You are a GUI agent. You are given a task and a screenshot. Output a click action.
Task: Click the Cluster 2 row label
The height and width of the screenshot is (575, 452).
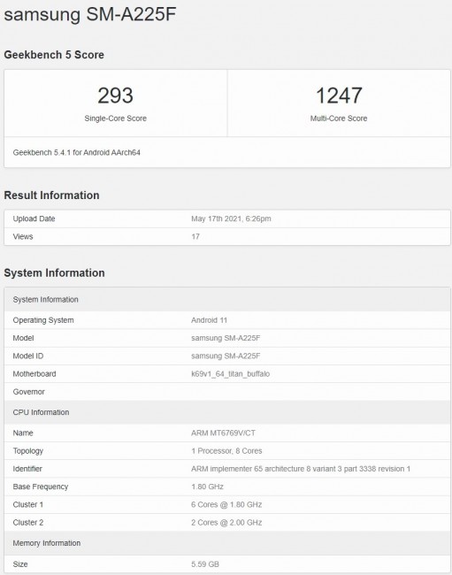(27, 523)
